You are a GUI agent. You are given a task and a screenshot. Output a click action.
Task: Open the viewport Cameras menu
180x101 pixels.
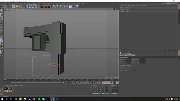(x=12, y=9)
